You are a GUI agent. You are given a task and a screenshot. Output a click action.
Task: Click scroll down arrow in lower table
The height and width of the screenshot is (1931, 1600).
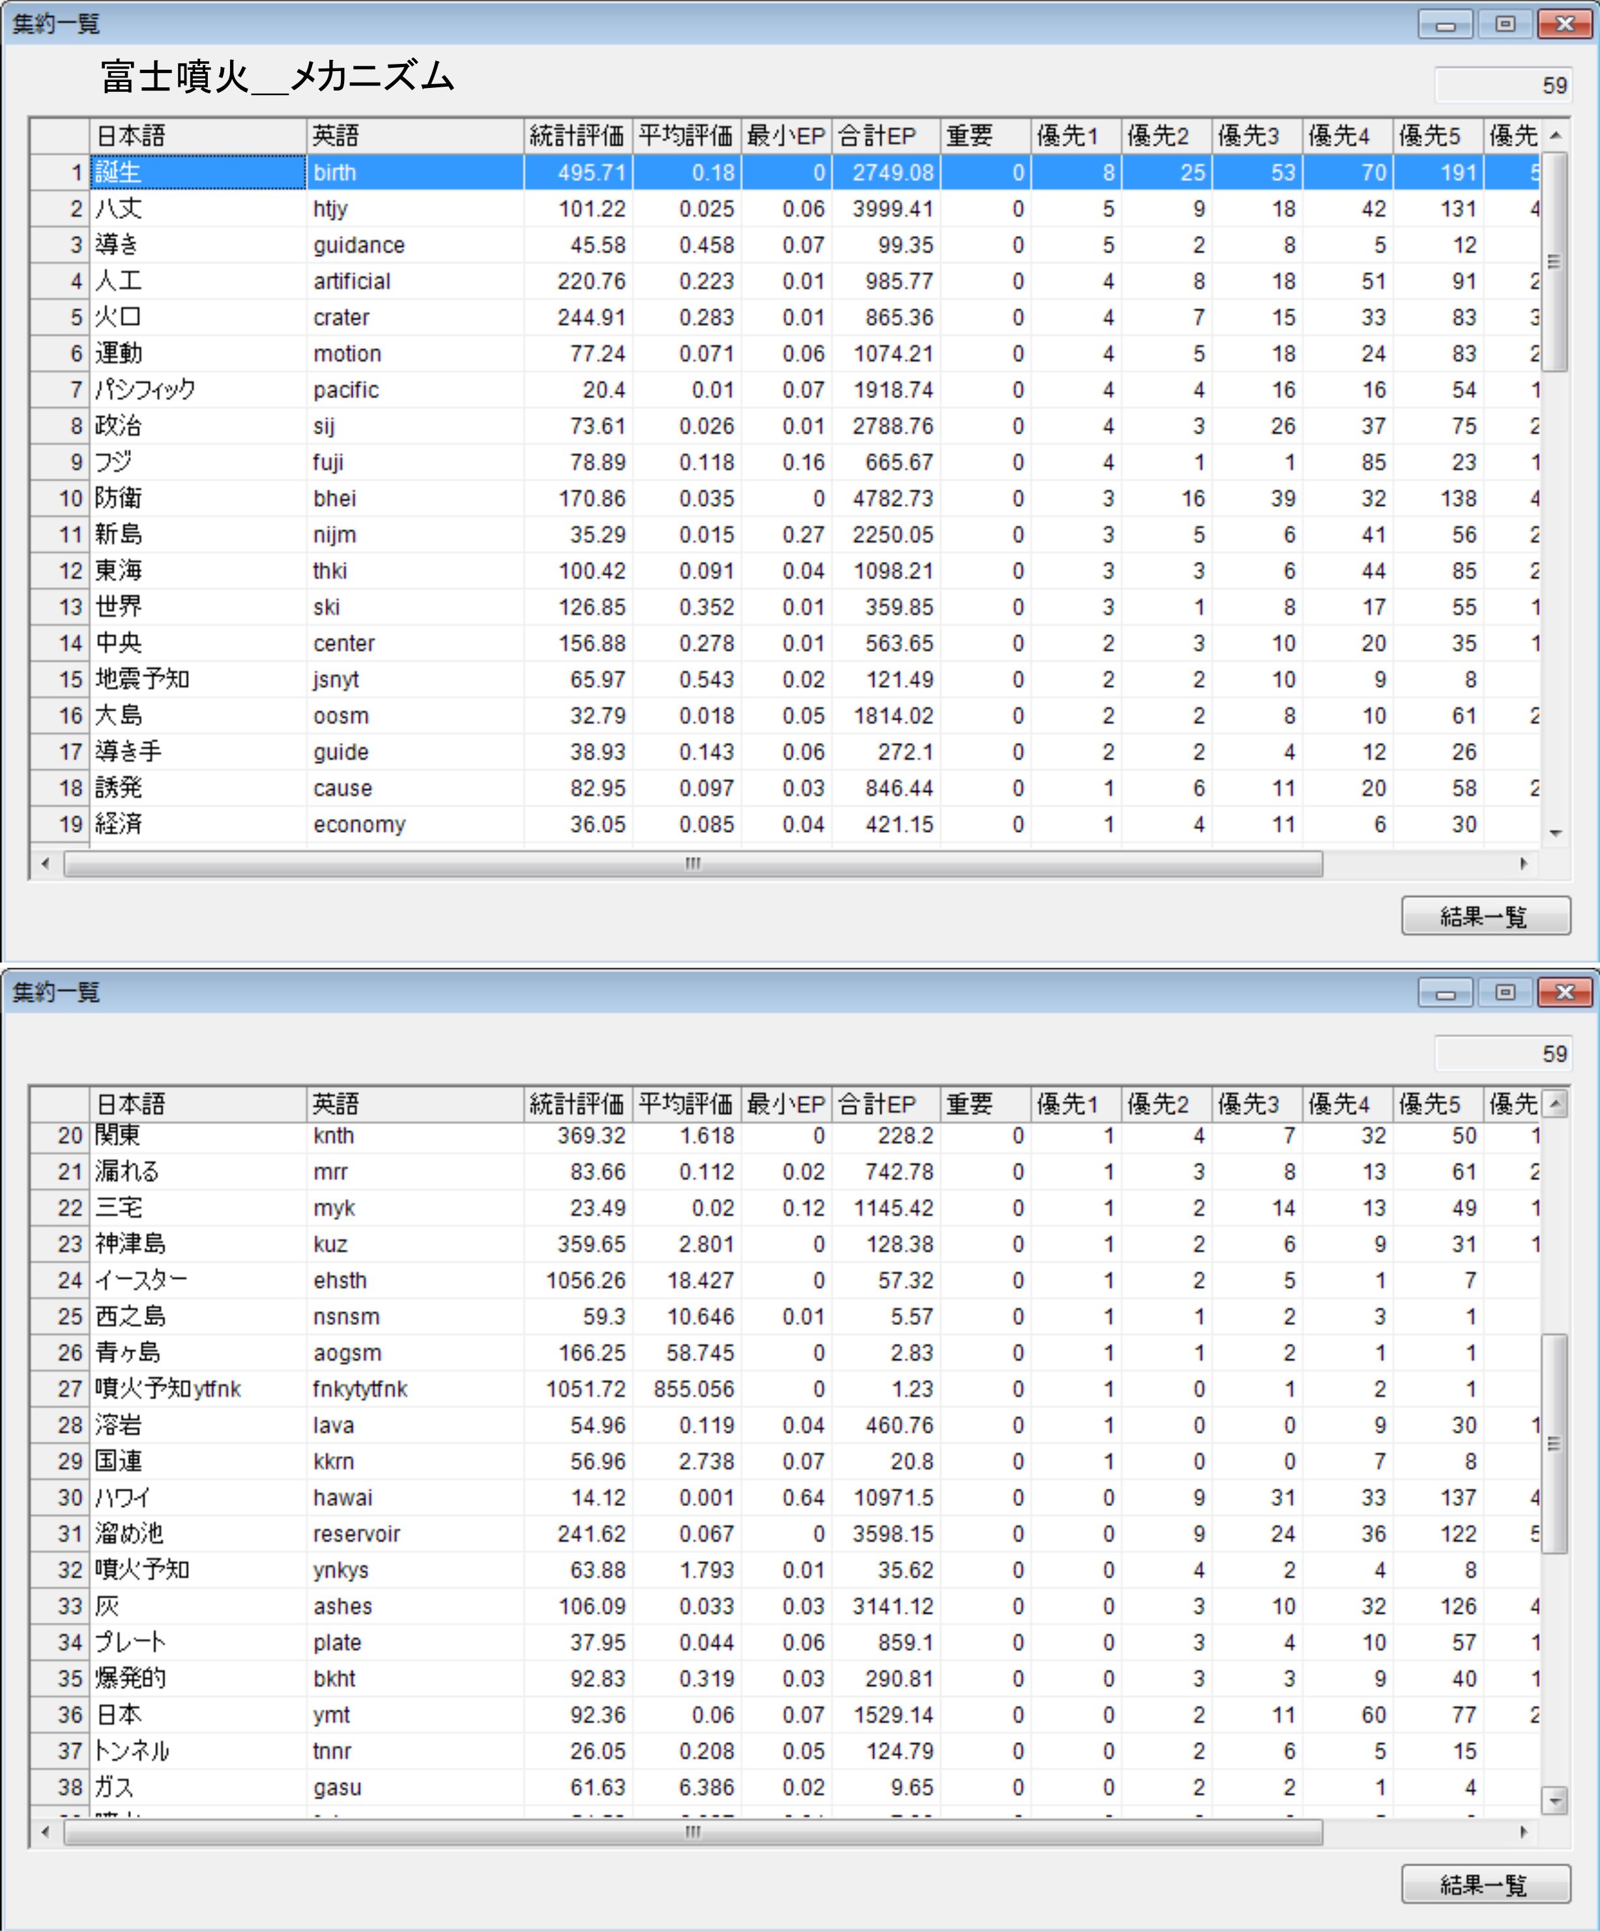point(1554,1799)
